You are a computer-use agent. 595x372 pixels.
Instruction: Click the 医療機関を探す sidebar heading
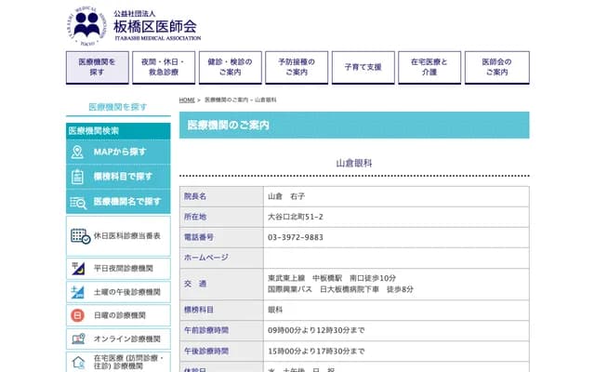coord(118,108)
